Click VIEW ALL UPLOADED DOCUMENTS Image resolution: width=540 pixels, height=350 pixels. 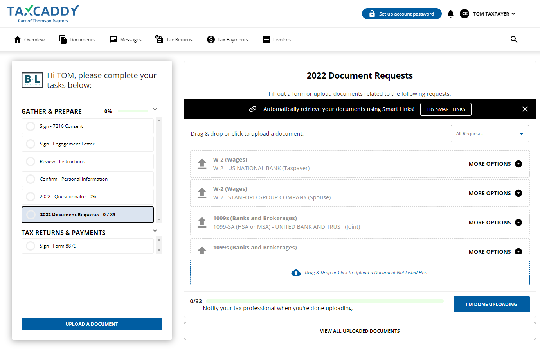click(360, 331)
